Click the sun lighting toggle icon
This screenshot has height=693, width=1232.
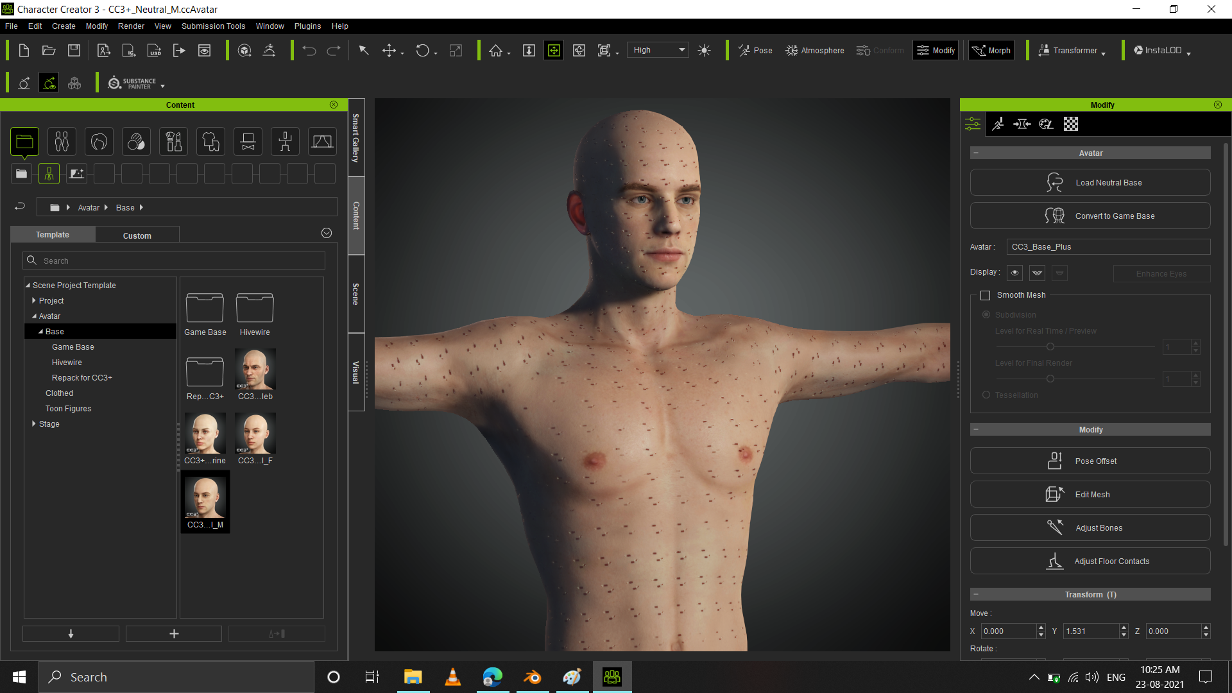point(704,51)
